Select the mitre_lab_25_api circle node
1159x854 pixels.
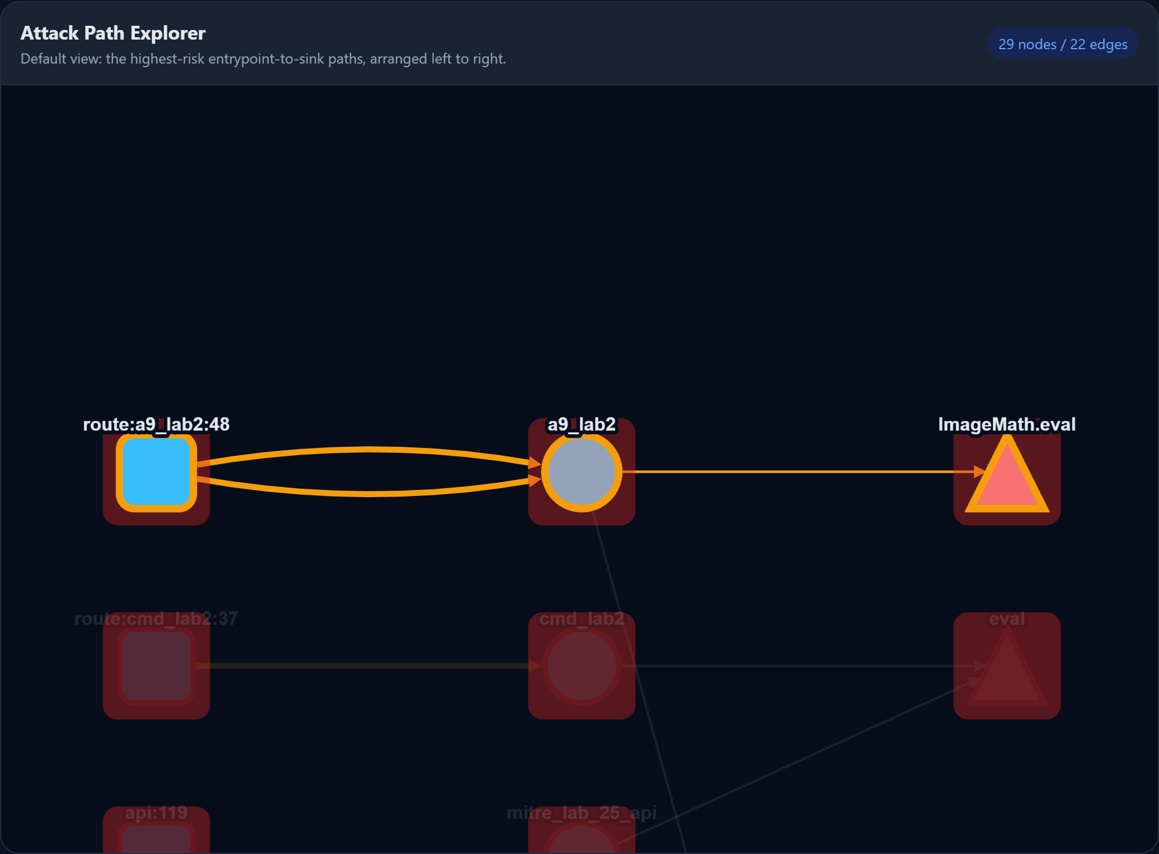tap(581, 837)
